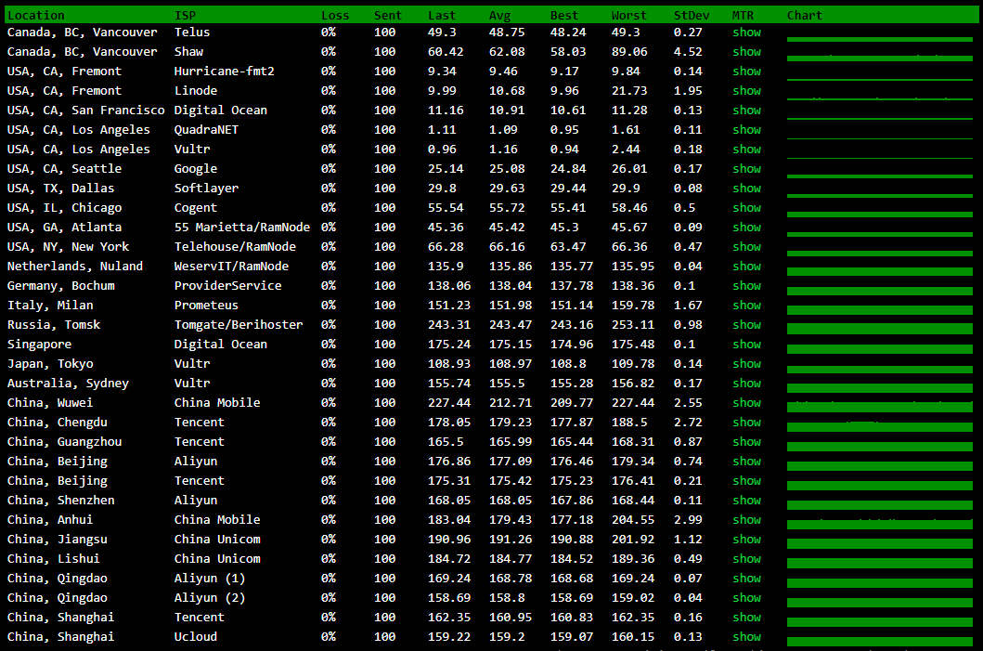Click show for WeservIT/RamNode Nuland
Screen dimensions: 983x651
746,266
